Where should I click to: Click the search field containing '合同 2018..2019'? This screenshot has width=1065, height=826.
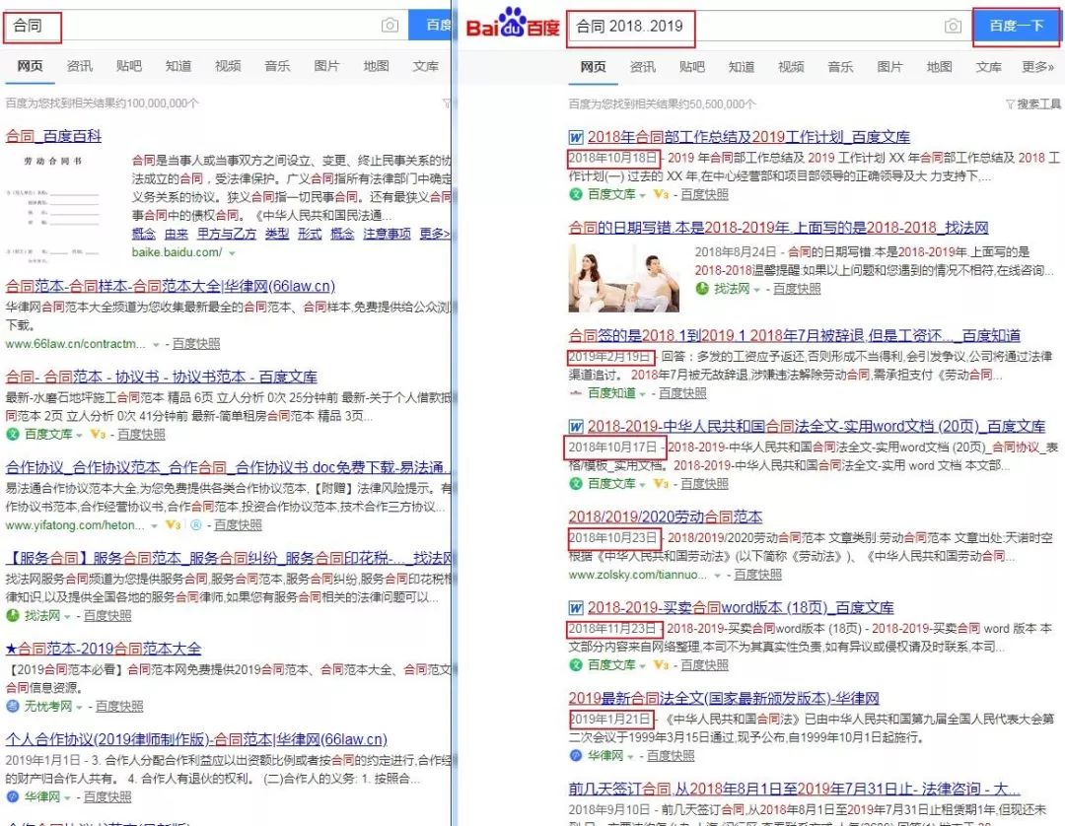pyautogui.click(x=769, y=27)
